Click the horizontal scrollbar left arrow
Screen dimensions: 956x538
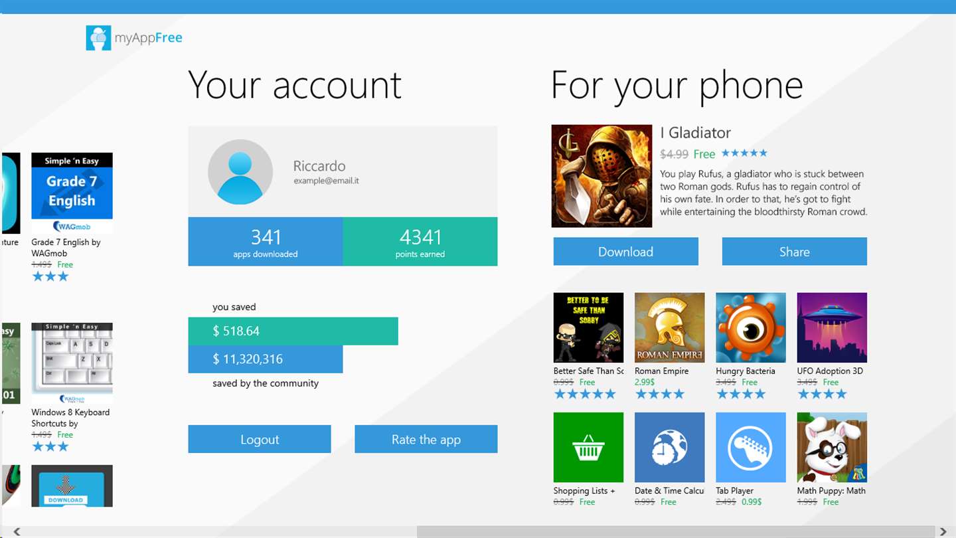coord(17,531)
